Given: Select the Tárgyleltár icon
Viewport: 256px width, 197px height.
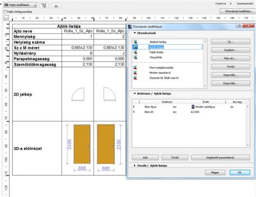Looking at the screenshot, I should click(136, 57).
